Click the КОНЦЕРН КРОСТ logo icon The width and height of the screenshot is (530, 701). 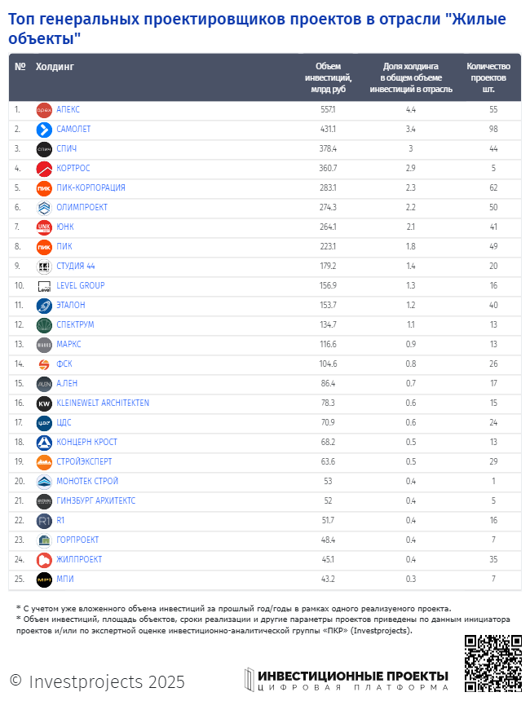[44, 443]
